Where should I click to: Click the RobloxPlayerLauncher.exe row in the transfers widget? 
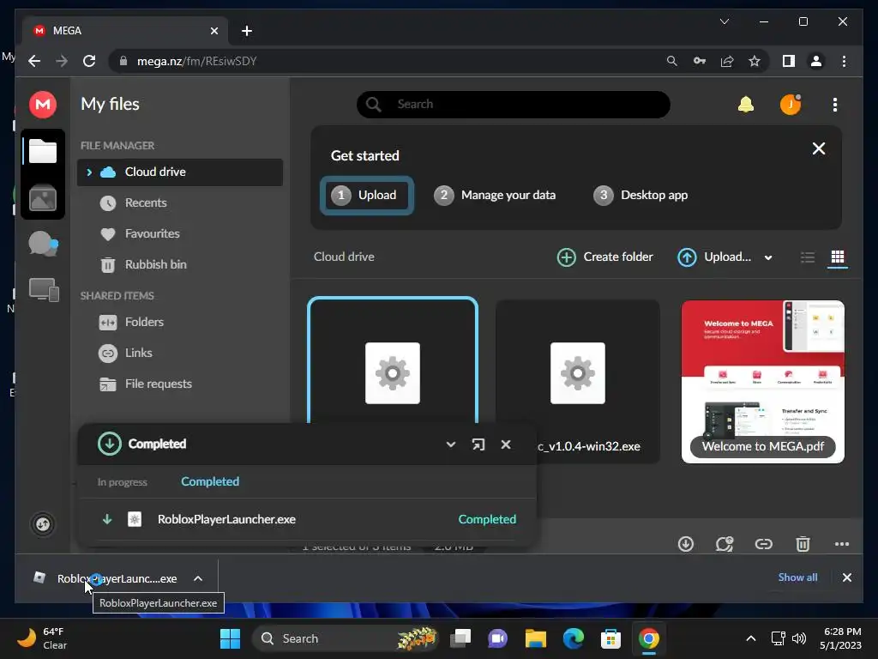coord(306,519)
